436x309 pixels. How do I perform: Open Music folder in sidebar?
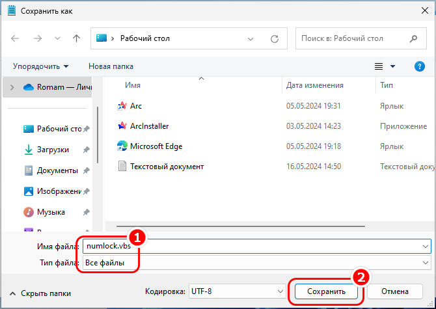point(51,212)
